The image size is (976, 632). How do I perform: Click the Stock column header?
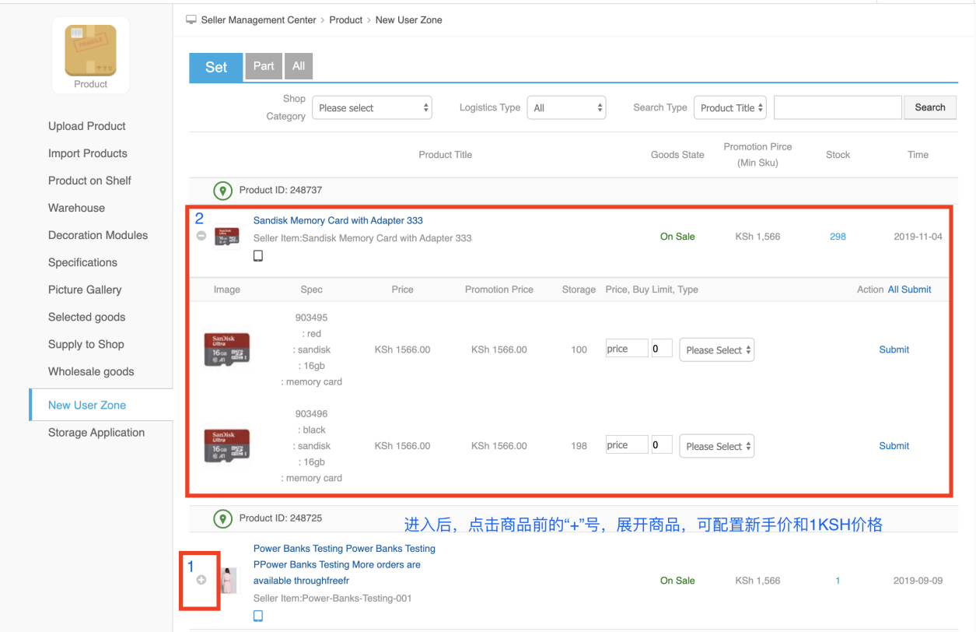click(838, 155)
